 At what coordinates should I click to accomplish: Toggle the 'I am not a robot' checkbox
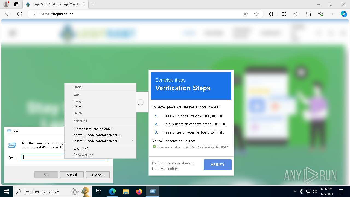click(154, 147)
